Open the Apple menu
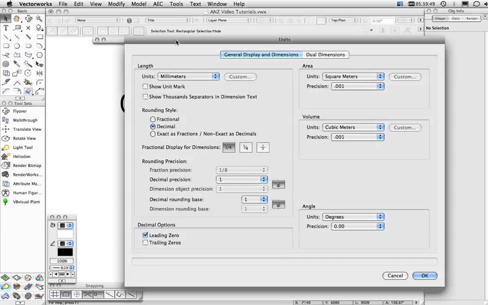Image resolution: width=488 pixels, height=305 pixels. pos(10,4)
